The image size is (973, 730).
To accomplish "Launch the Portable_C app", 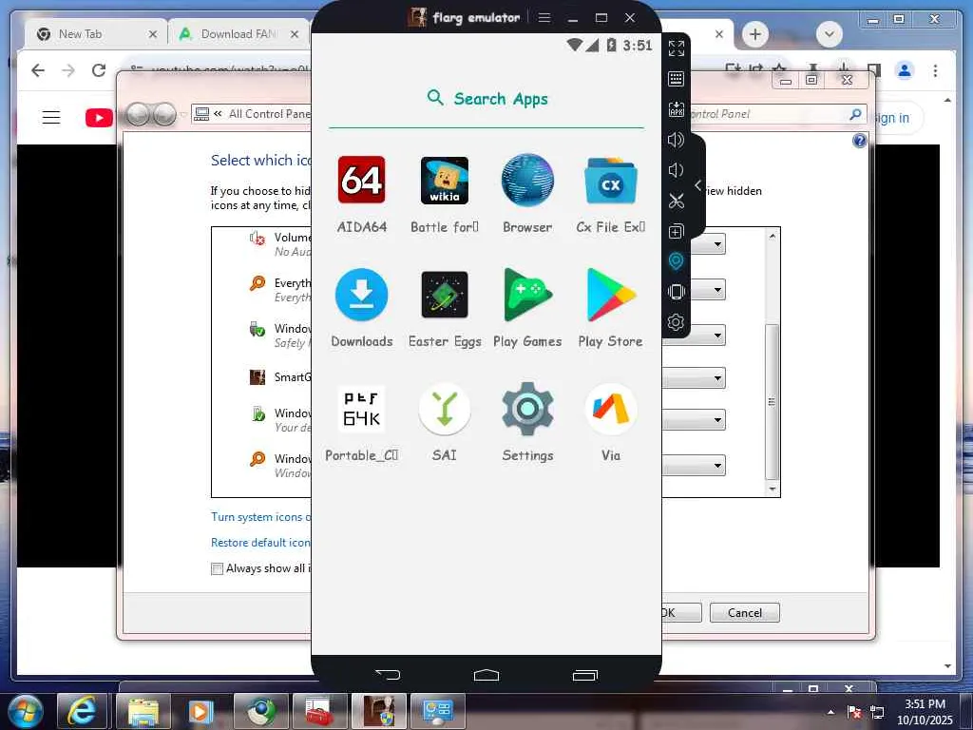I will 361,409.
